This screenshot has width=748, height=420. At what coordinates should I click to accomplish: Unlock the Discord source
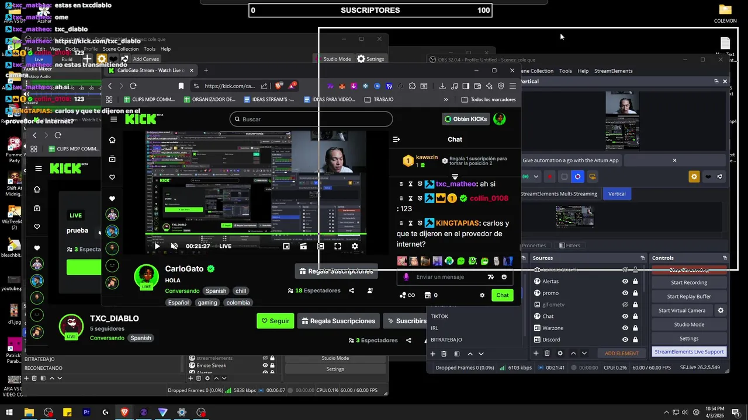pyautogui.click(x=635, y=339)
